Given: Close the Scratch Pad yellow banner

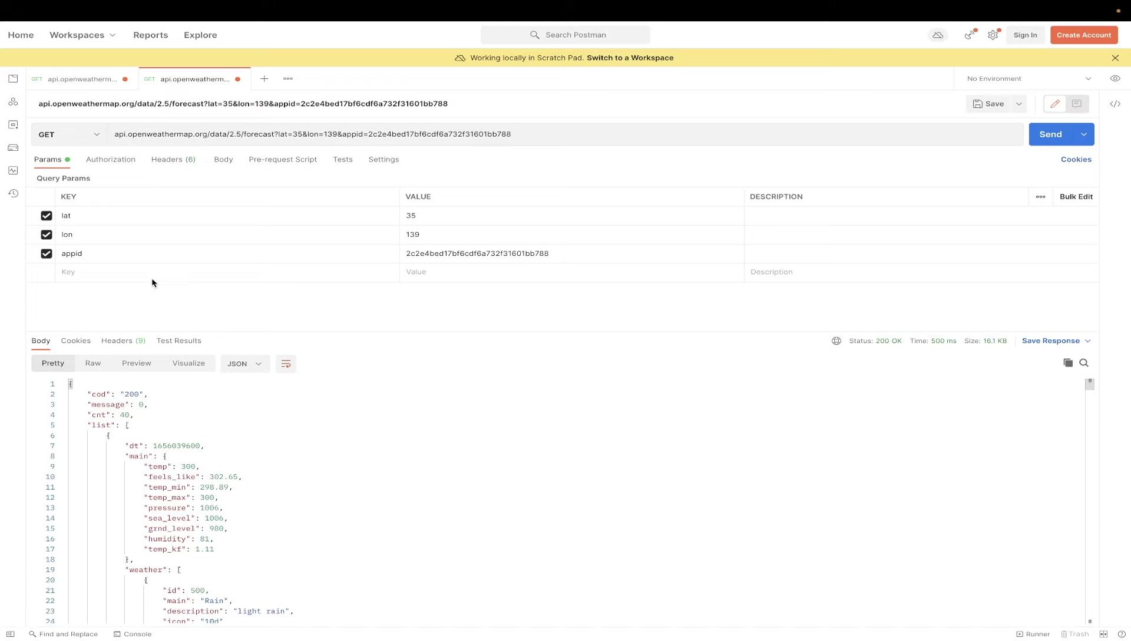Looking at the screenshot, I should click(x=1115, y=58).
